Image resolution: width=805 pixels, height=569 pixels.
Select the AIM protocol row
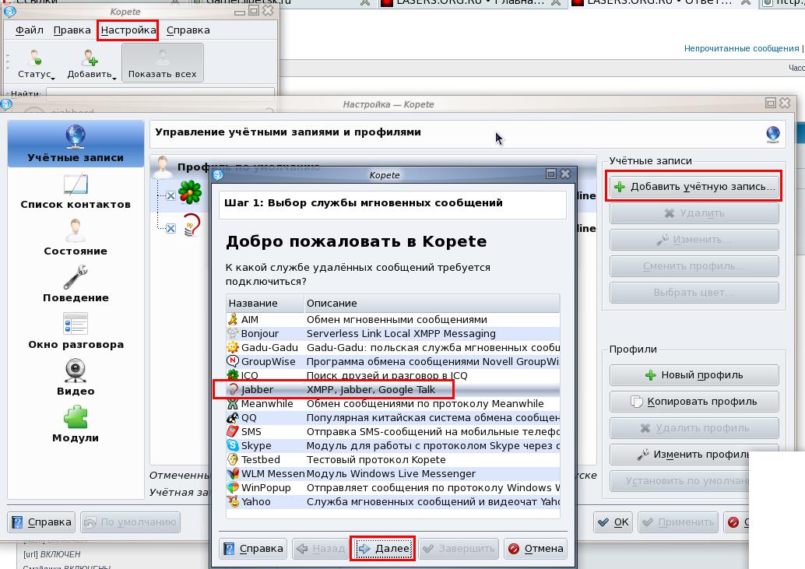392,320
